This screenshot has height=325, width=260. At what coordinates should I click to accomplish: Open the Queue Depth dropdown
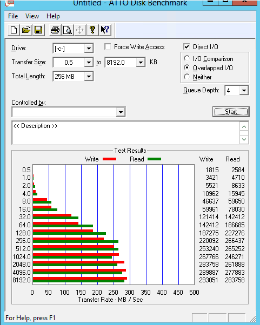(244, 90)
